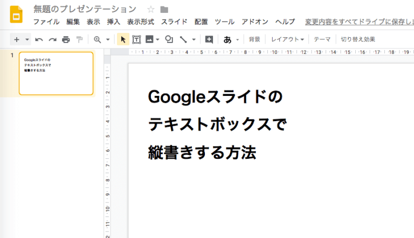
Task: Expand the new slide layout arrow
Action: [27, 40]
